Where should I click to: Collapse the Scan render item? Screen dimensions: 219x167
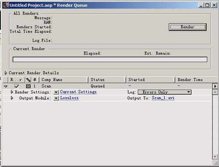[x=6, y=86]
